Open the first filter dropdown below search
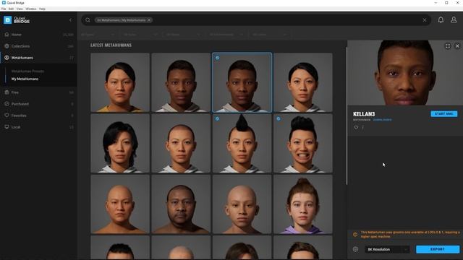Image resolution: width=463 pixels, height=260 pixels. [98, 35]
